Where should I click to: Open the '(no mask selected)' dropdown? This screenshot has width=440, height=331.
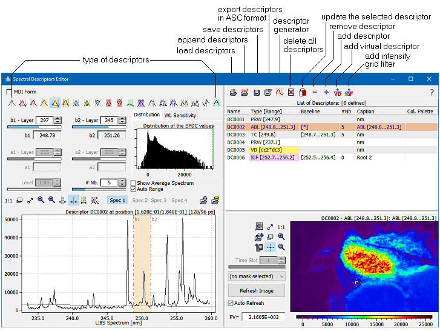[x=257, y=276]
